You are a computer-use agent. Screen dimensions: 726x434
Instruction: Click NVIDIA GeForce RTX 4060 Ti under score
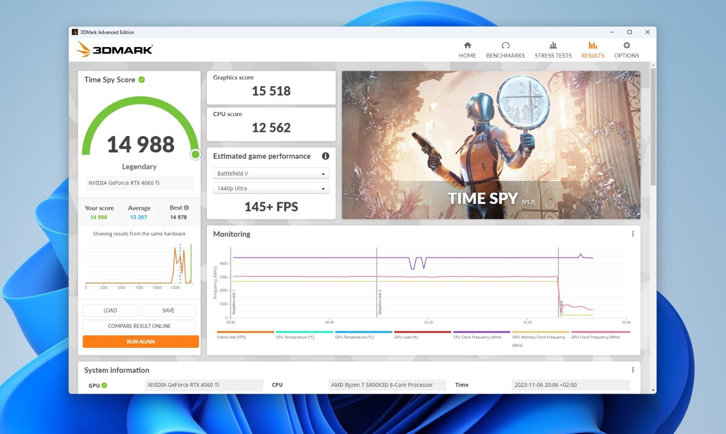[x=139, y=183]
